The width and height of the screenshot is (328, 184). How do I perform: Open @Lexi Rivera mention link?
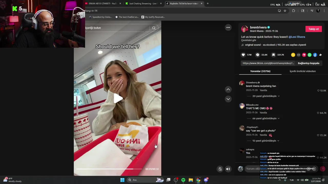[297, 37]
